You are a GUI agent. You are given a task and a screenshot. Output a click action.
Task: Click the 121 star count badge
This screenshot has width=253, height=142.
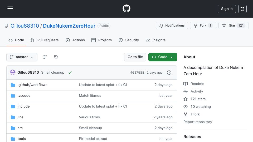click(x=241, y=26)
